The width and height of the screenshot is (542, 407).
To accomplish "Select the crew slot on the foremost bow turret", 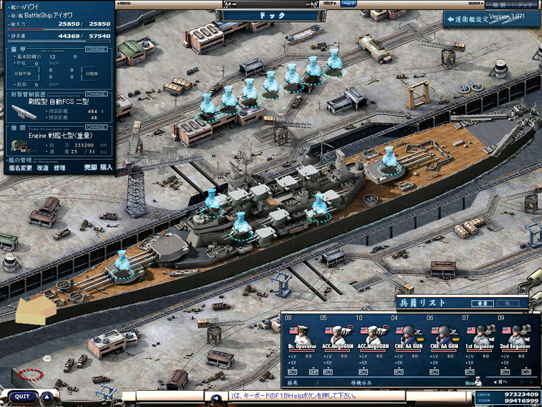I will pos(122,265).
